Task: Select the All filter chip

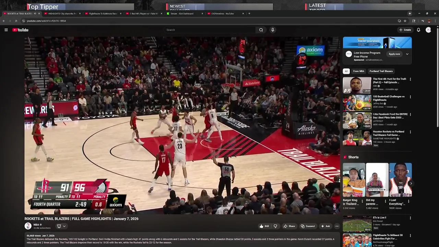Action: tap(346, 71)
